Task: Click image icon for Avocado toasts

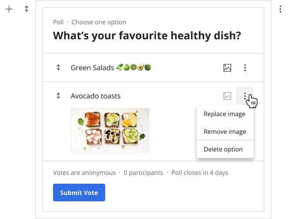Action: (x=227, y=96)
